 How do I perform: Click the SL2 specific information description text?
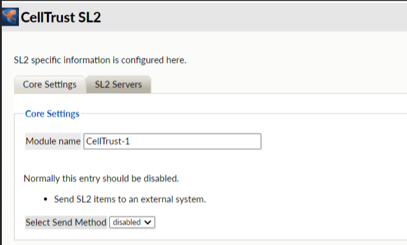click(x=99, y=60)
